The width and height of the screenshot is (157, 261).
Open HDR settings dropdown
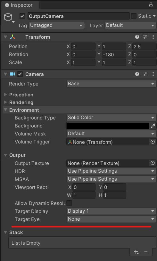tap(112, 171)
